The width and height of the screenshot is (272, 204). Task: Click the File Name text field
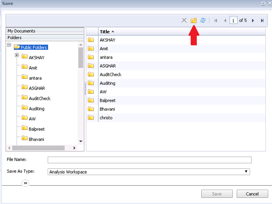150,160
